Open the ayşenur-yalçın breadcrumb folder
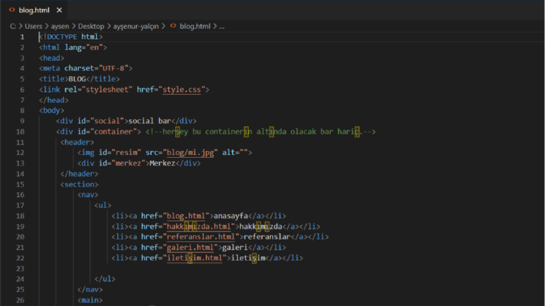Screen dimensions: 545x306 coord(136,26)
